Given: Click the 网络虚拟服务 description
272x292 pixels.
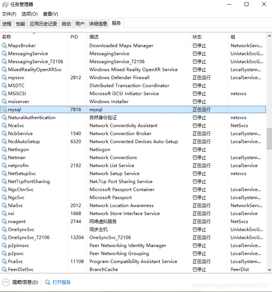Looking at the screenshot, I should pos(103,222).
